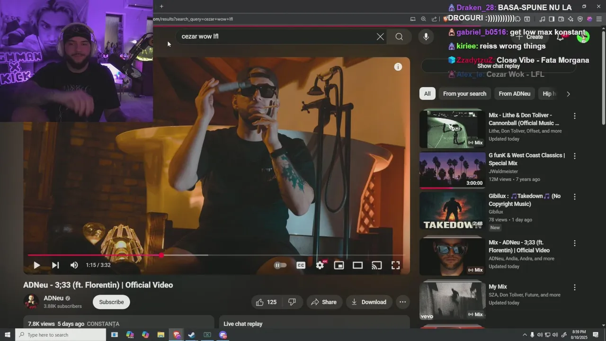Open browser VPN shield icon

pos(580,19)
